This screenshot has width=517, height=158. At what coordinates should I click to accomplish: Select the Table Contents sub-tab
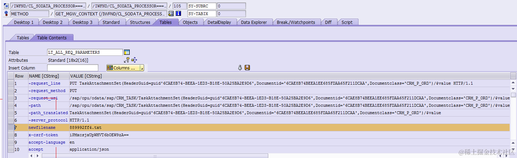[52, 38]
